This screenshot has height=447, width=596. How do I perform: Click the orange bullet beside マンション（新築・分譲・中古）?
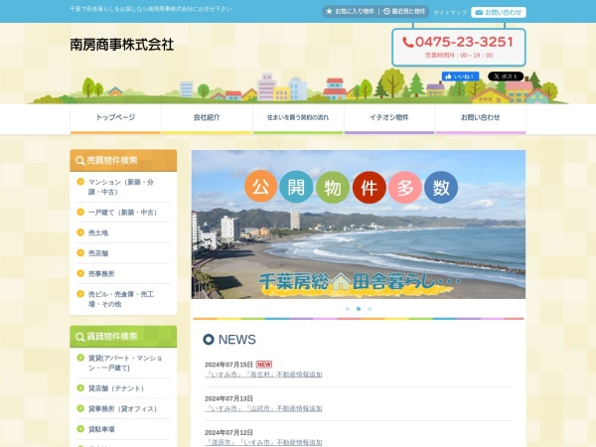(80, 182)
